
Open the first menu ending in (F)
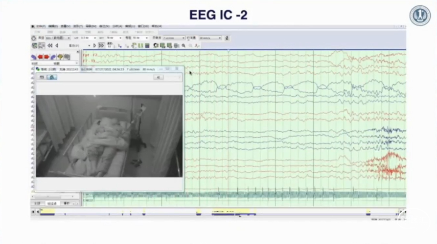pyautogui.click(x=41, y=26)
